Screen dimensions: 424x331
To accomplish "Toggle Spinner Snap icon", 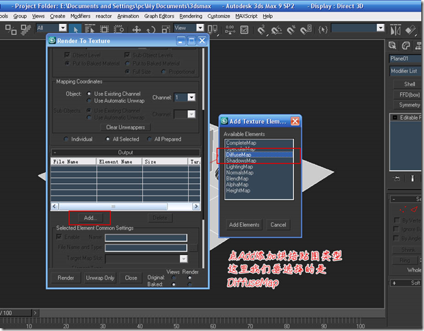I will [306, 29].
